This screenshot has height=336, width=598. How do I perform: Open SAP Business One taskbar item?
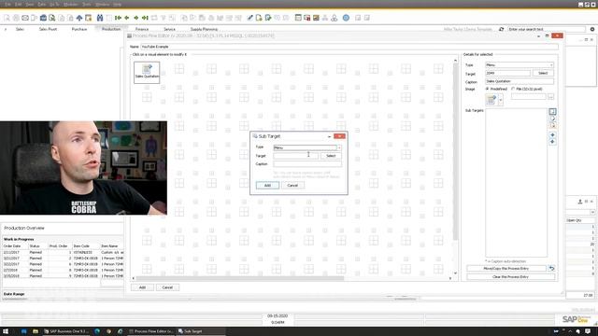[x=66, y=331]
